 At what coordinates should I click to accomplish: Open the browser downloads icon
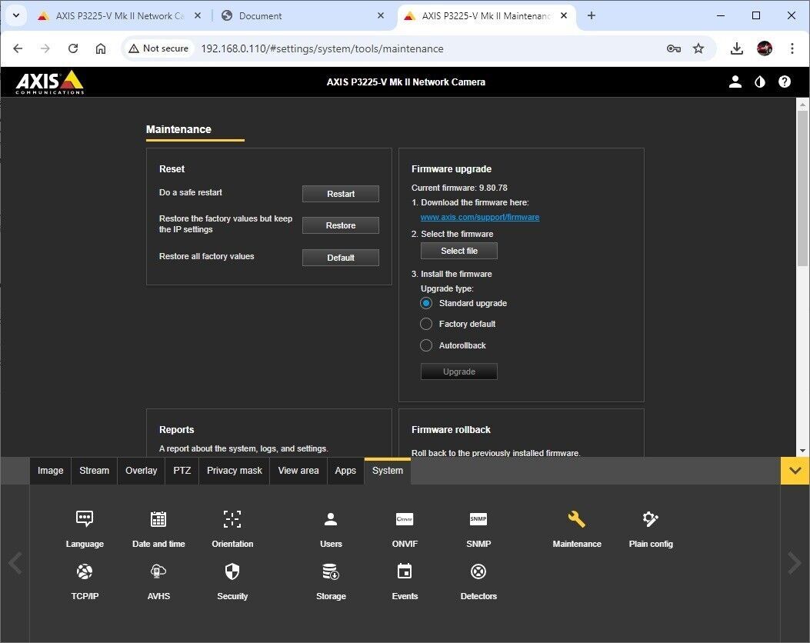(x=737, y=48)
